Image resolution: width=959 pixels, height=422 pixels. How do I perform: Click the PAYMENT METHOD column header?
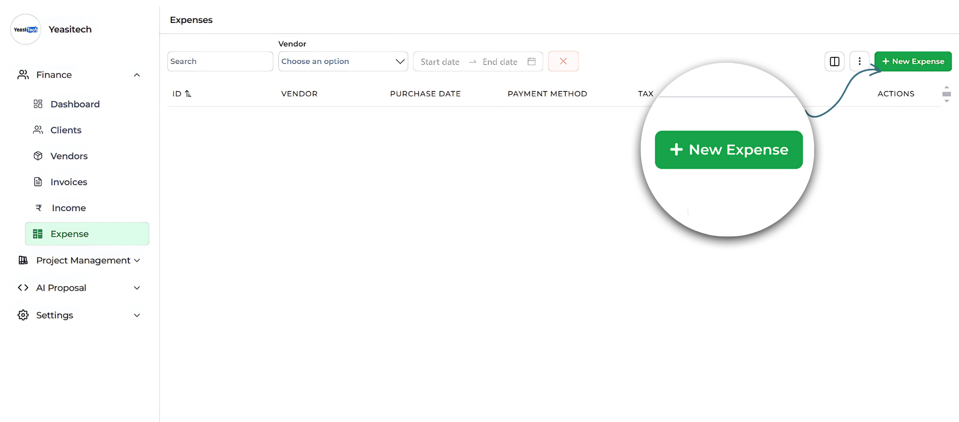547,94
